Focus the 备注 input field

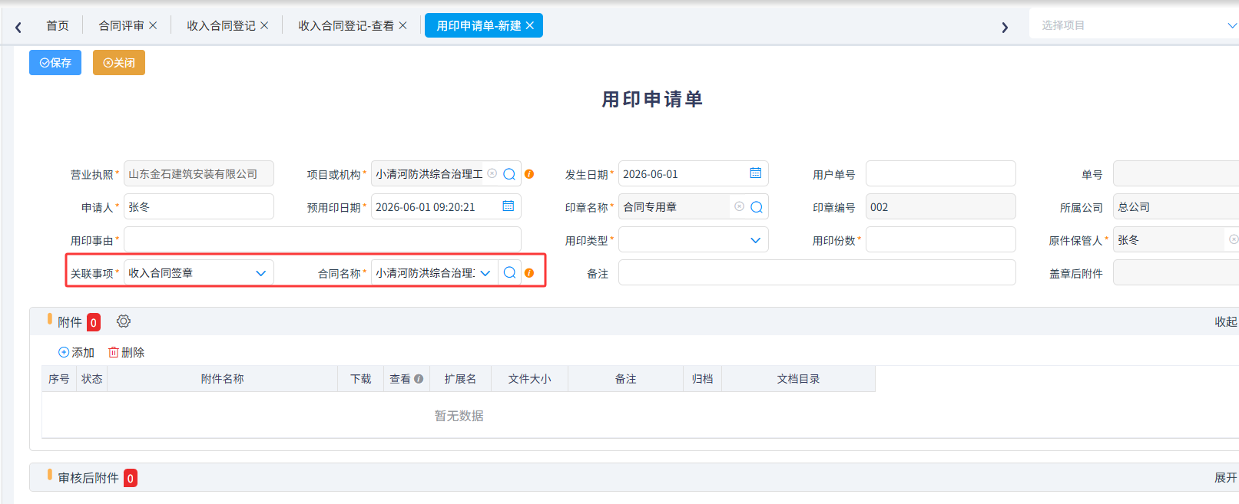point(817,272)
